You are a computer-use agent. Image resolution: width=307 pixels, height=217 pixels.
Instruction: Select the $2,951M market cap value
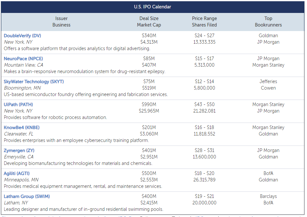tap(149, 157)
